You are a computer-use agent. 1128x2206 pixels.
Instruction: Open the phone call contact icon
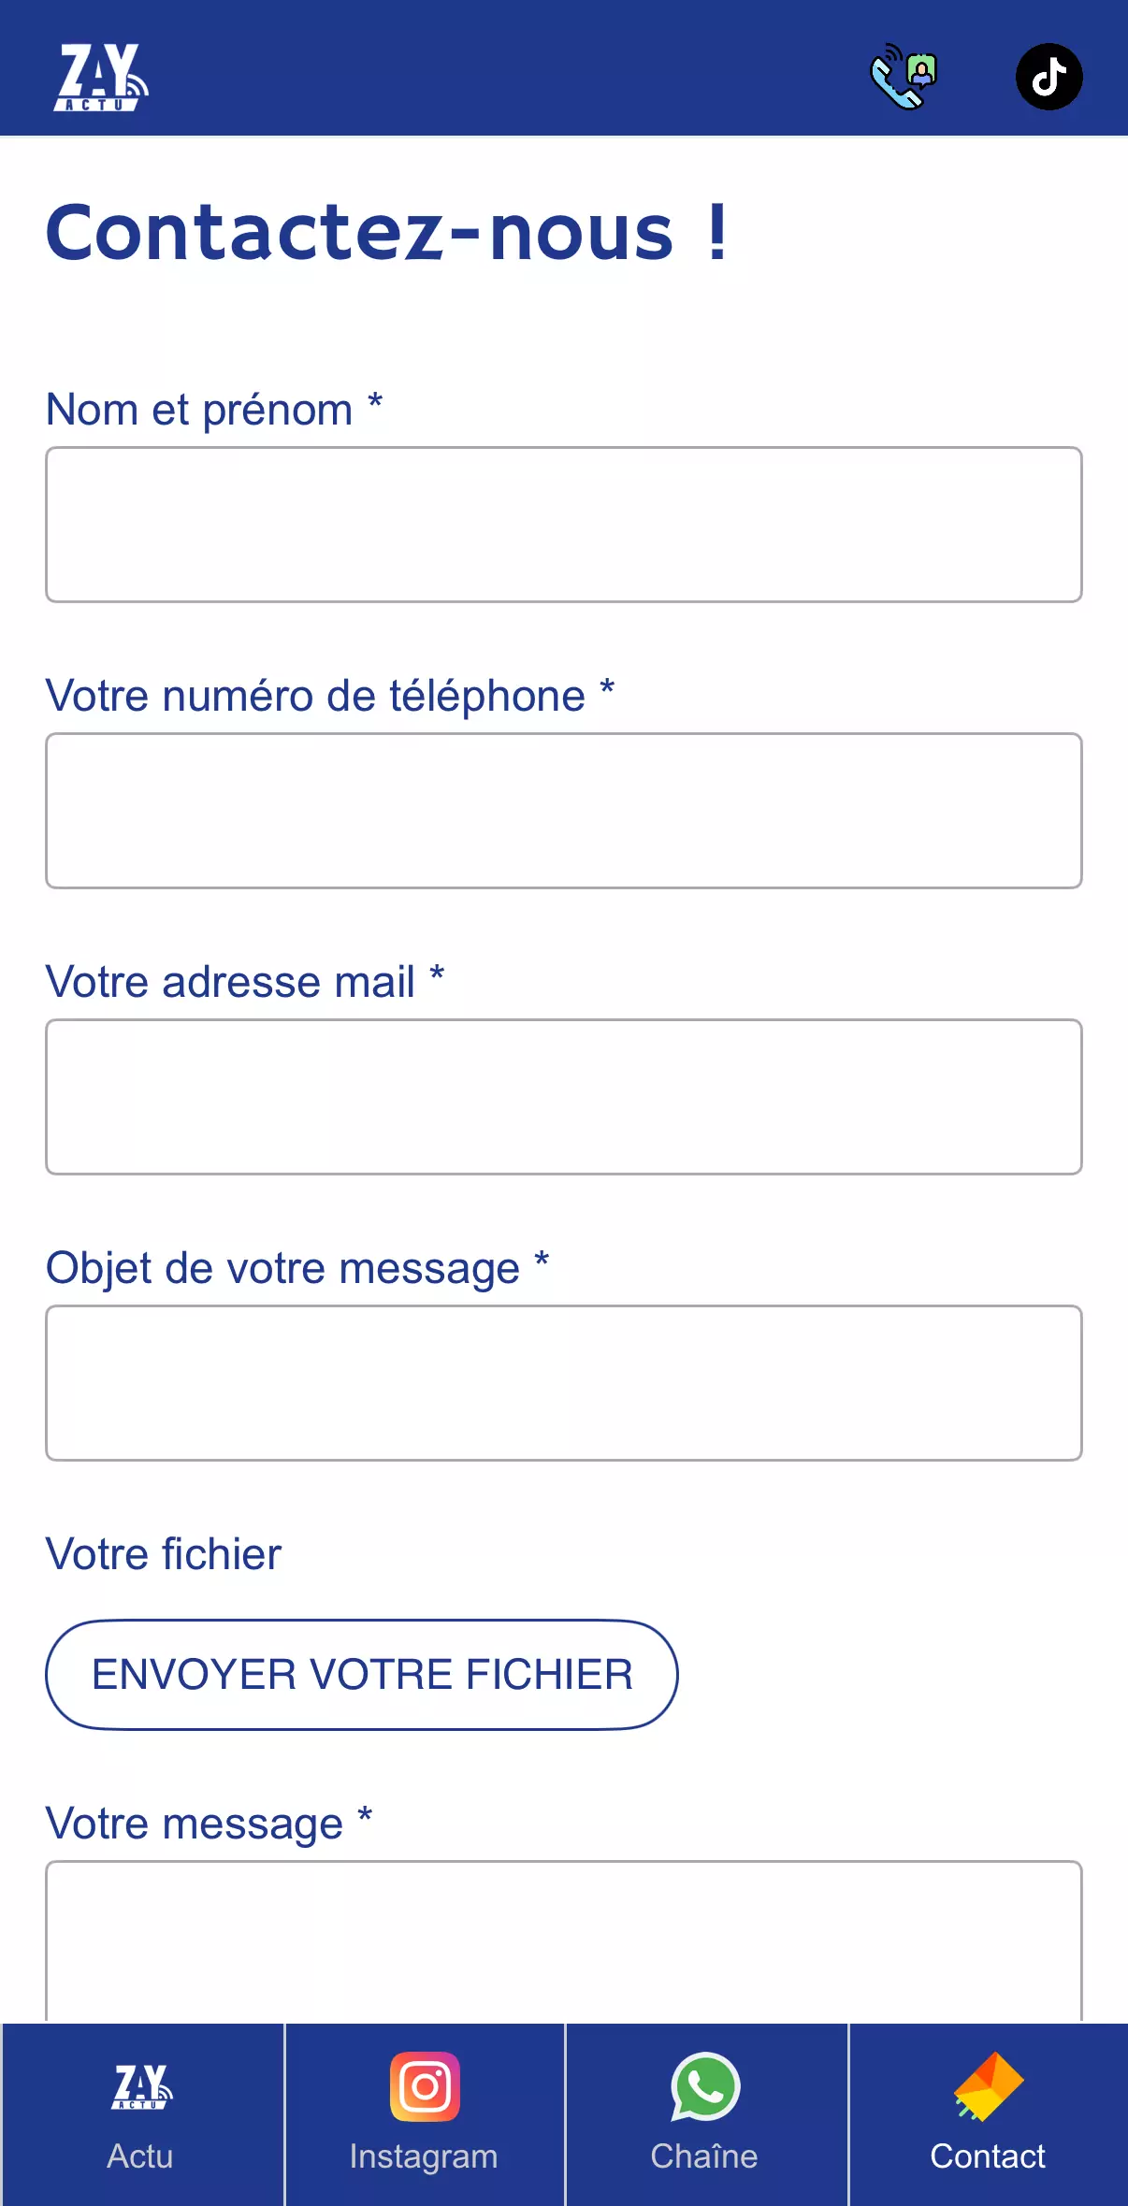tap(904, 77)
